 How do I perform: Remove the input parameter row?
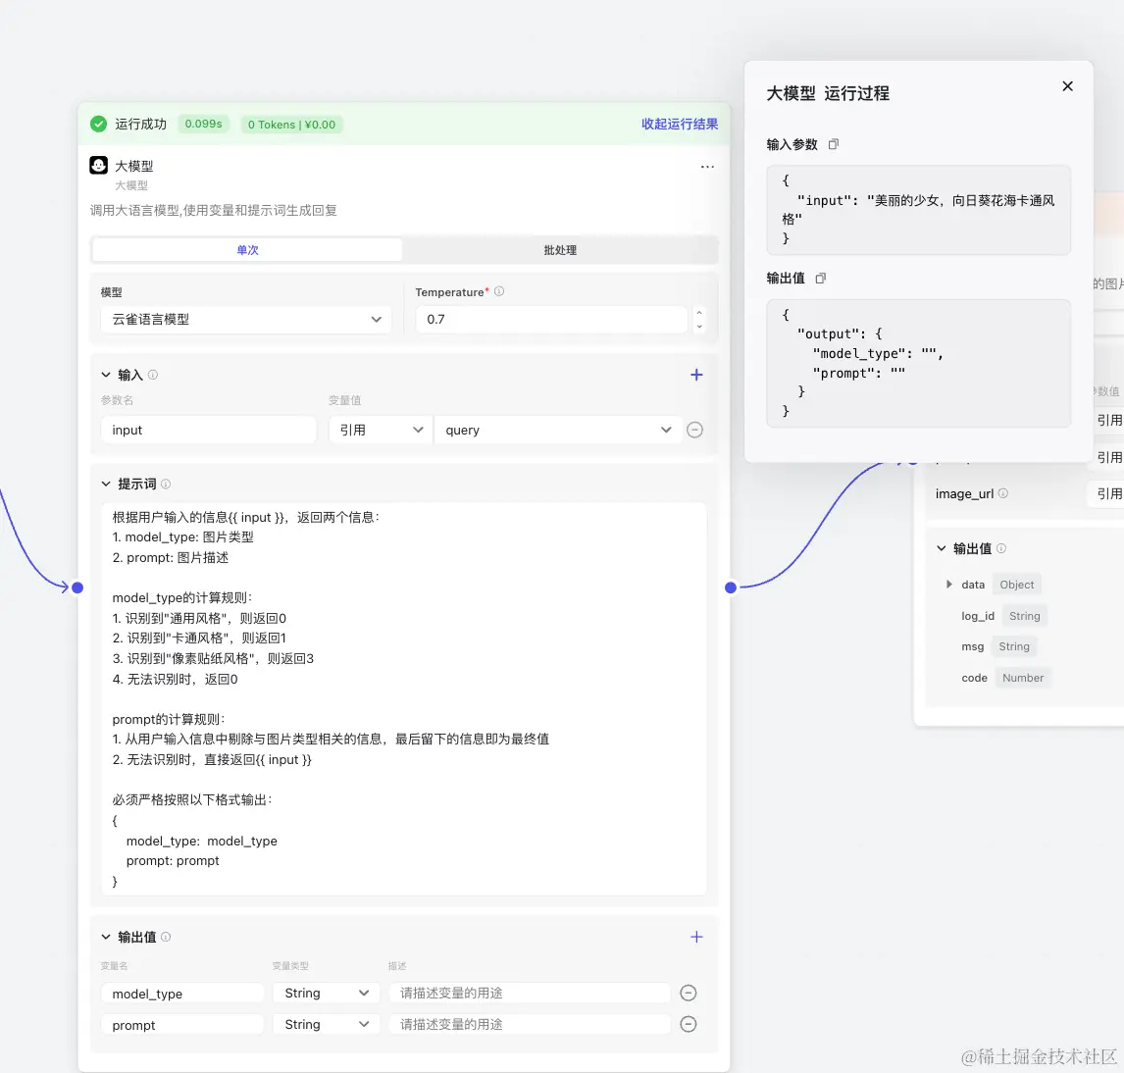(694, 430)
